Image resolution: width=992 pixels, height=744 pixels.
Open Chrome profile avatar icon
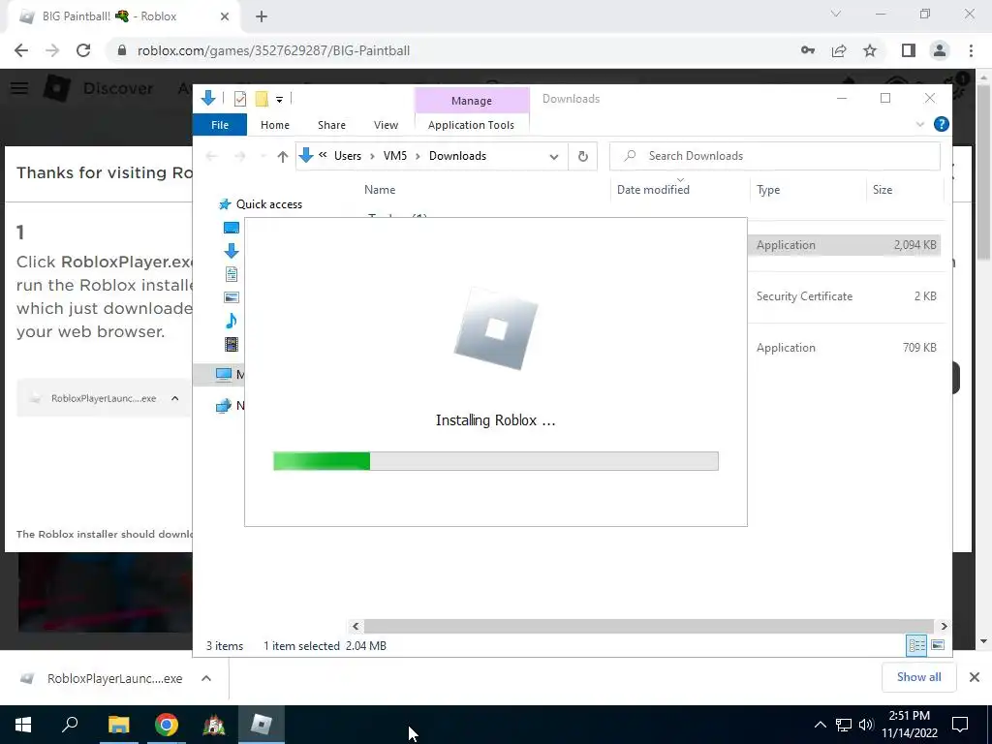point(940,50)
